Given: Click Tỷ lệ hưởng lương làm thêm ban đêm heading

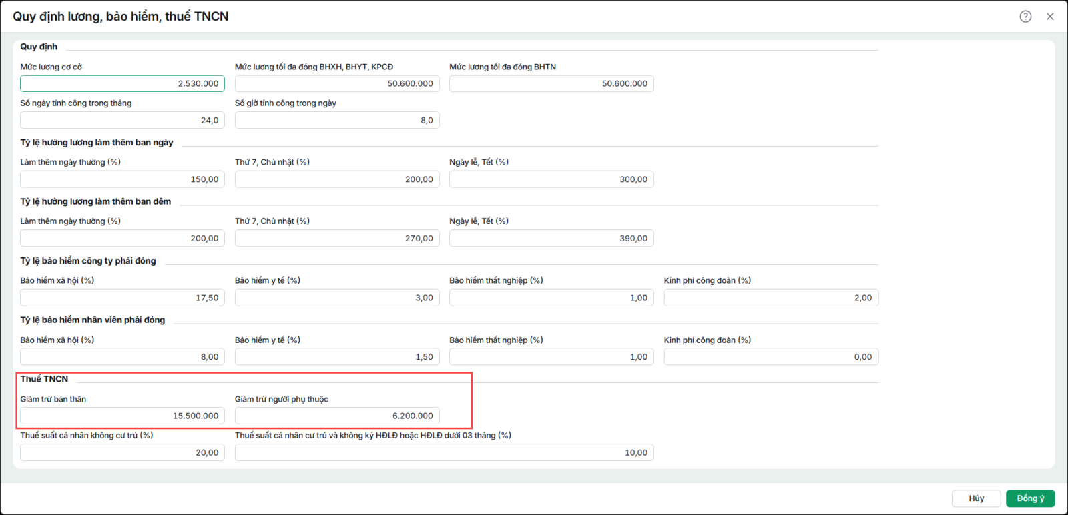Looking at the screenshot, I should 95,201.
